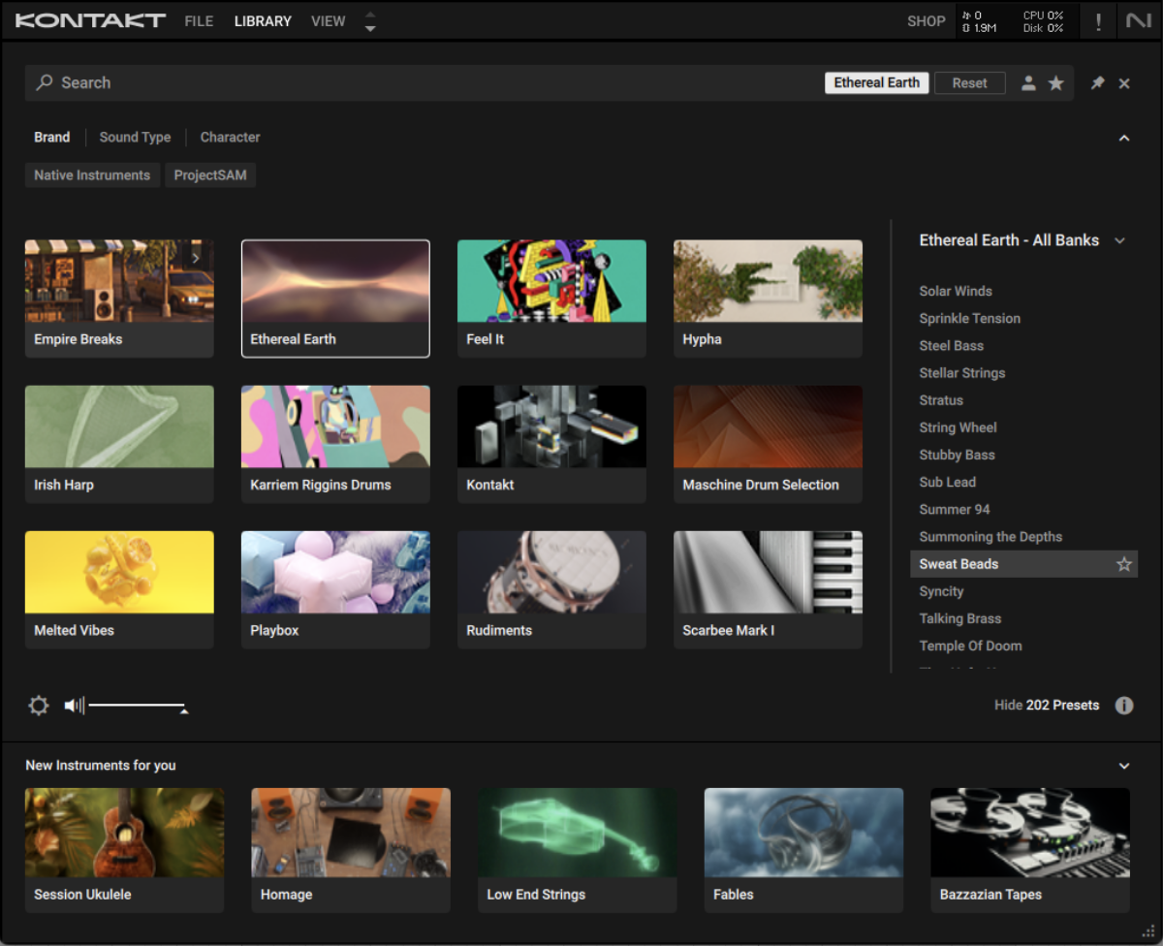The width and height of the screenshot is (1163, 946).
Task: Select the Playbox library
Action: point(335,589)
